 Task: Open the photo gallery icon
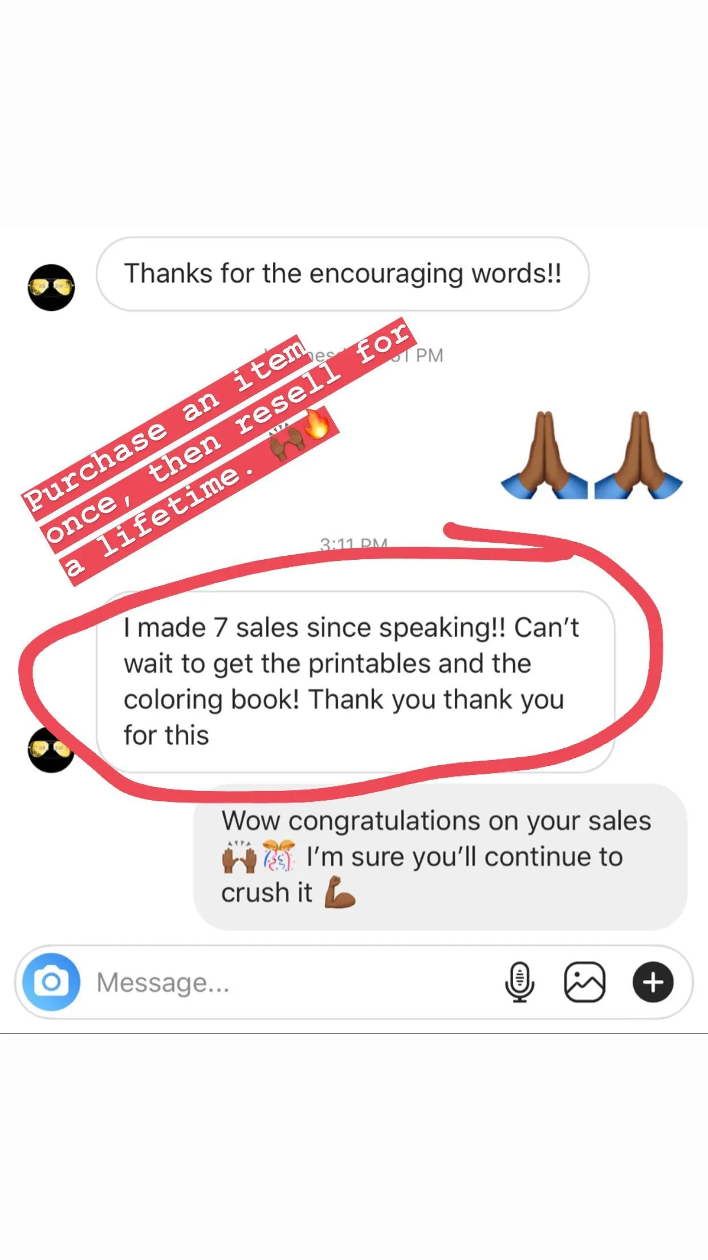point(584,982)
